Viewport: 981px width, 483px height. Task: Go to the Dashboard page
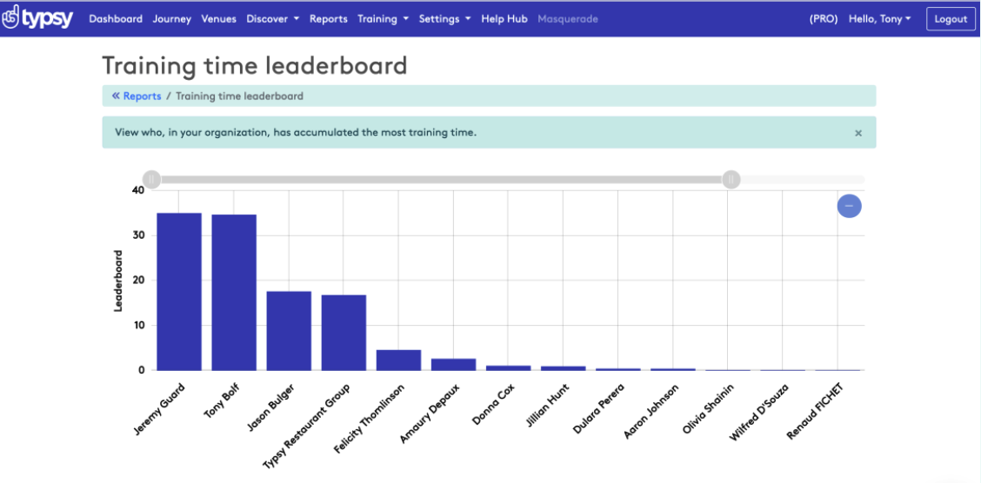(x=116, y=19)
